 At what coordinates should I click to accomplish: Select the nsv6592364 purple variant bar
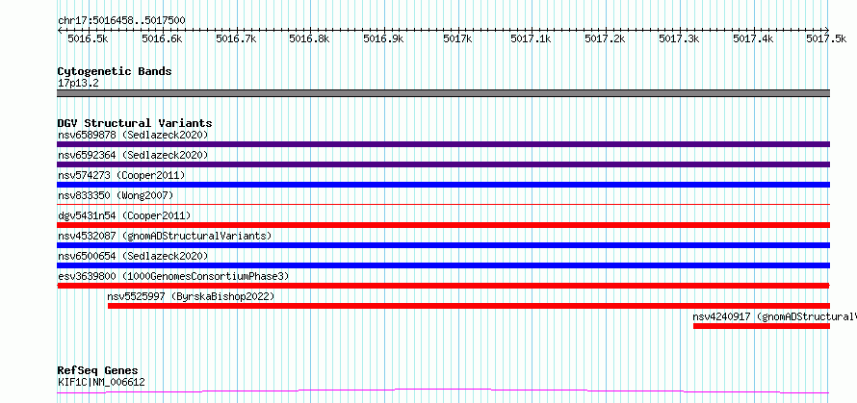[x=443, y=164]
